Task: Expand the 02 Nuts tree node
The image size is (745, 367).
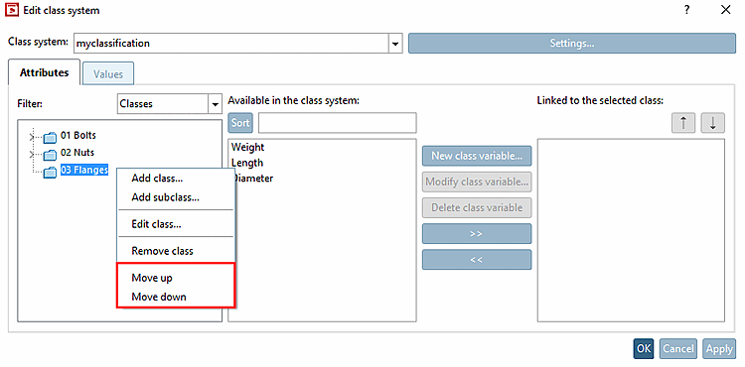Action: click(32, 155)
